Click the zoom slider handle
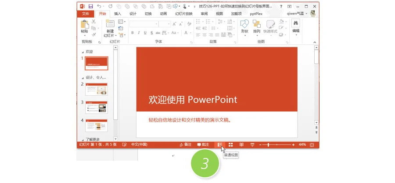 269,145
